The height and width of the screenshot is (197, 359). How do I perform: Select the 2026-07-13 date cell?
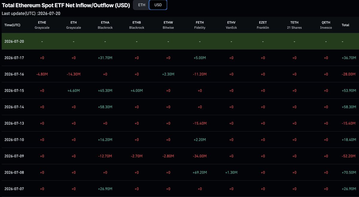click(x=14, y=123)
